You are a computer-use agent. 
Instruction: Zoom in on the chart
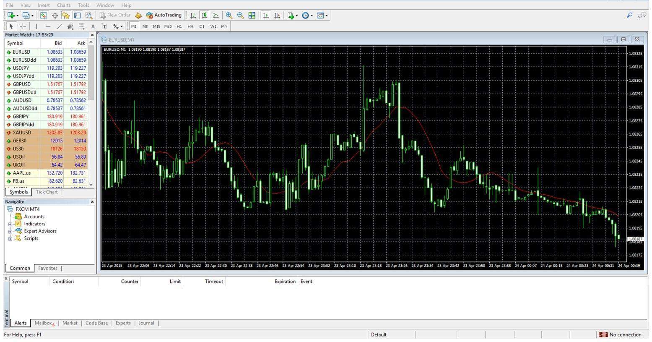229,15
